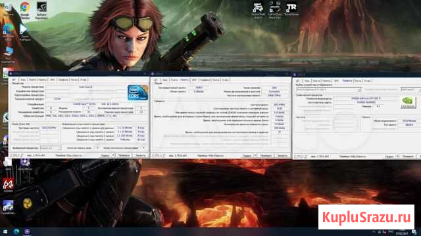Open the notification center in system tray

click(414, 232)
